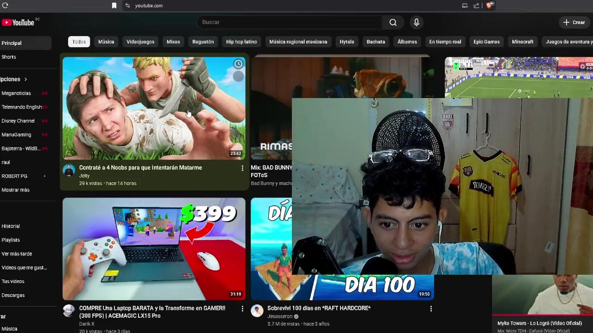
Task: Start voice search with the microphone icon
Action: (x=416, y=22)
